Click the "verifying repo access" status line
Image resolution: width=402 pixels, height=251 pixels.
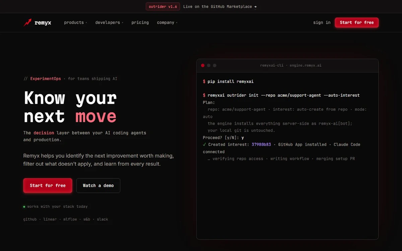(x=281, y=159)
